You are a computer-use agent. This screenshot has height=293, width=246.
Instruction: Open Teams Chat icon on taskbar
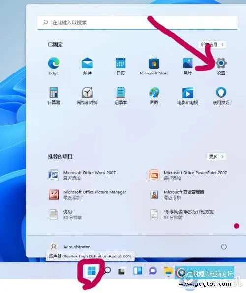pos(153,271)
